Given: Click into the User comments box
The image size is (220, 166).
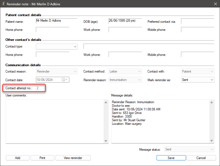Looking at the screenshot, I should coord(55,122).
